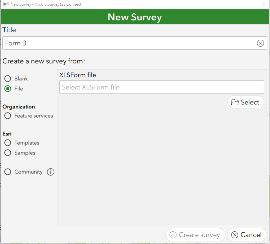Viewport: 270px width, 244px height.
Task: Select the File radio button
Action: 8,88
